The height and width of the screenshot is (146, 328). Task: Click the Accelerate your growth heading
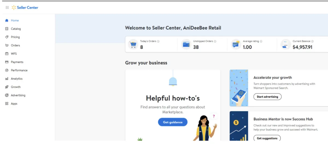click(273, 78)
